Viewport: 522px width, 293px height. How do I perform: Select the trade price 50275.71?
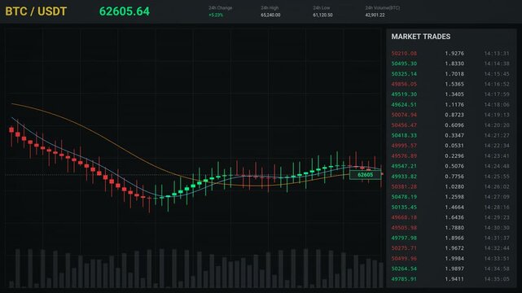click(404, 248)
